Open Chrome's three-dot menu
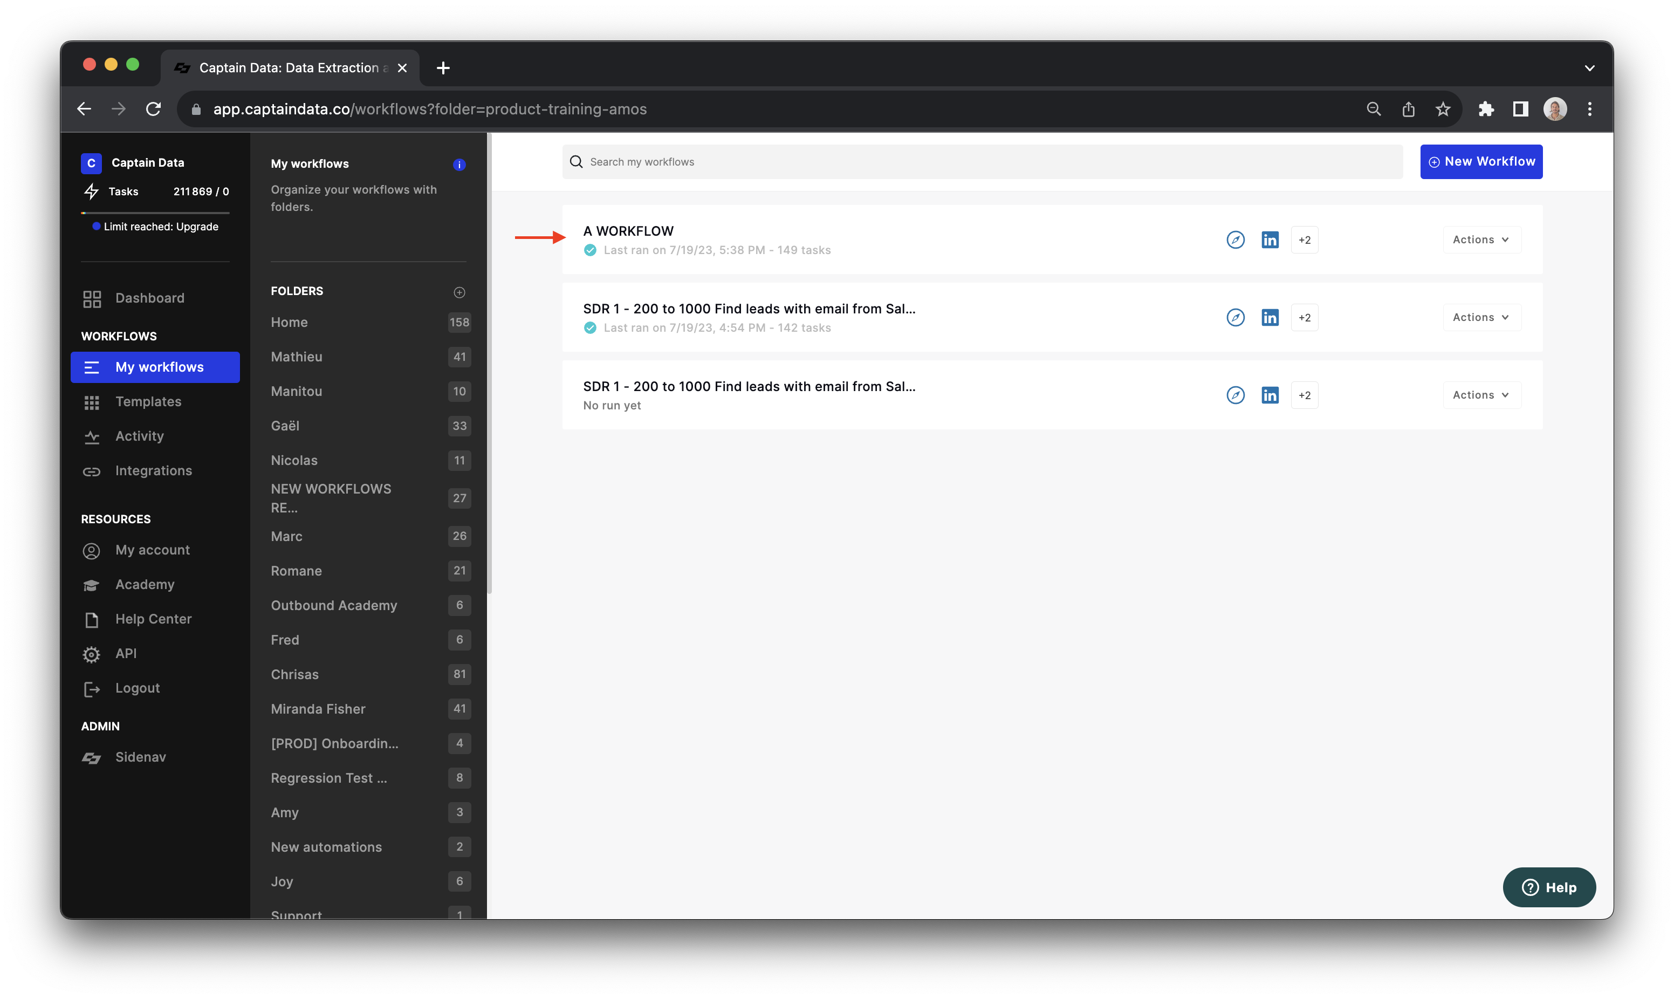The width and height of the screenshot is (1674, 999). (1589, 108)
